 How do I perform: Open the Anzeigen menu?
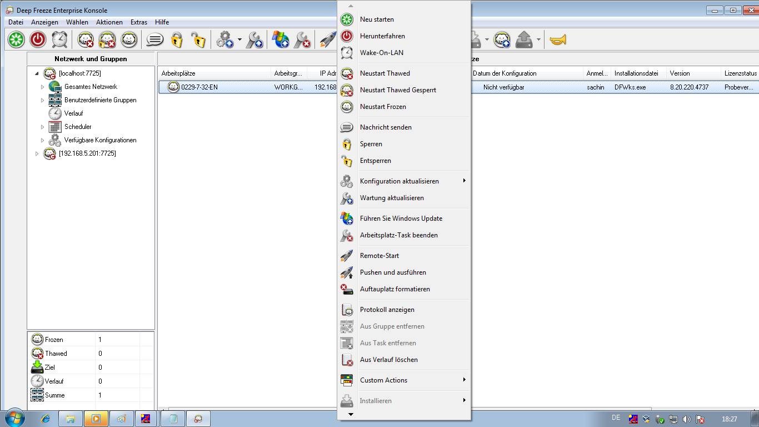(44, 22)
